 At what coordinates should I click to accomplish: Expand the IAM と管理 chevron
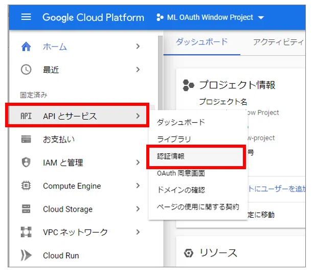(x=138, y=163)
